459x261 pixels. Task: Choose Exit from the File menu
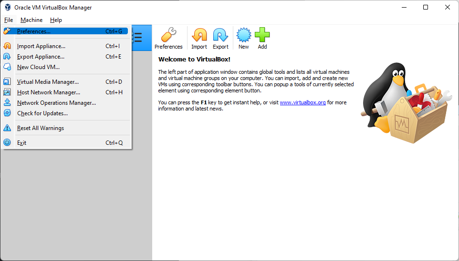(21, 143)
